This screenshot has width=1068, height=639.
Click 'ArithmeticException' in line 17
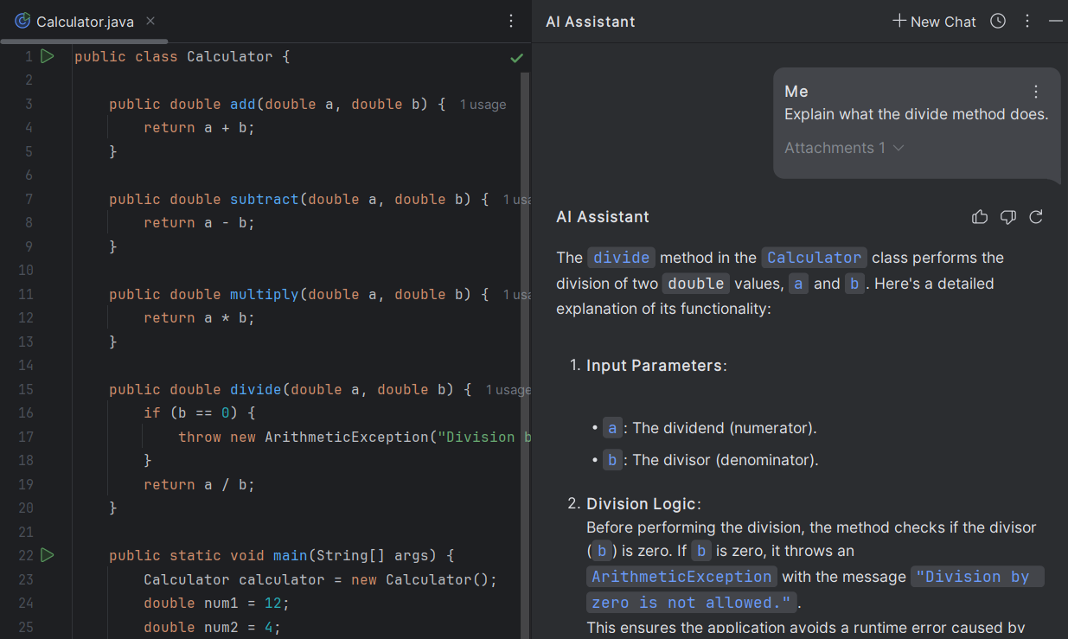(x=347, y=437)
